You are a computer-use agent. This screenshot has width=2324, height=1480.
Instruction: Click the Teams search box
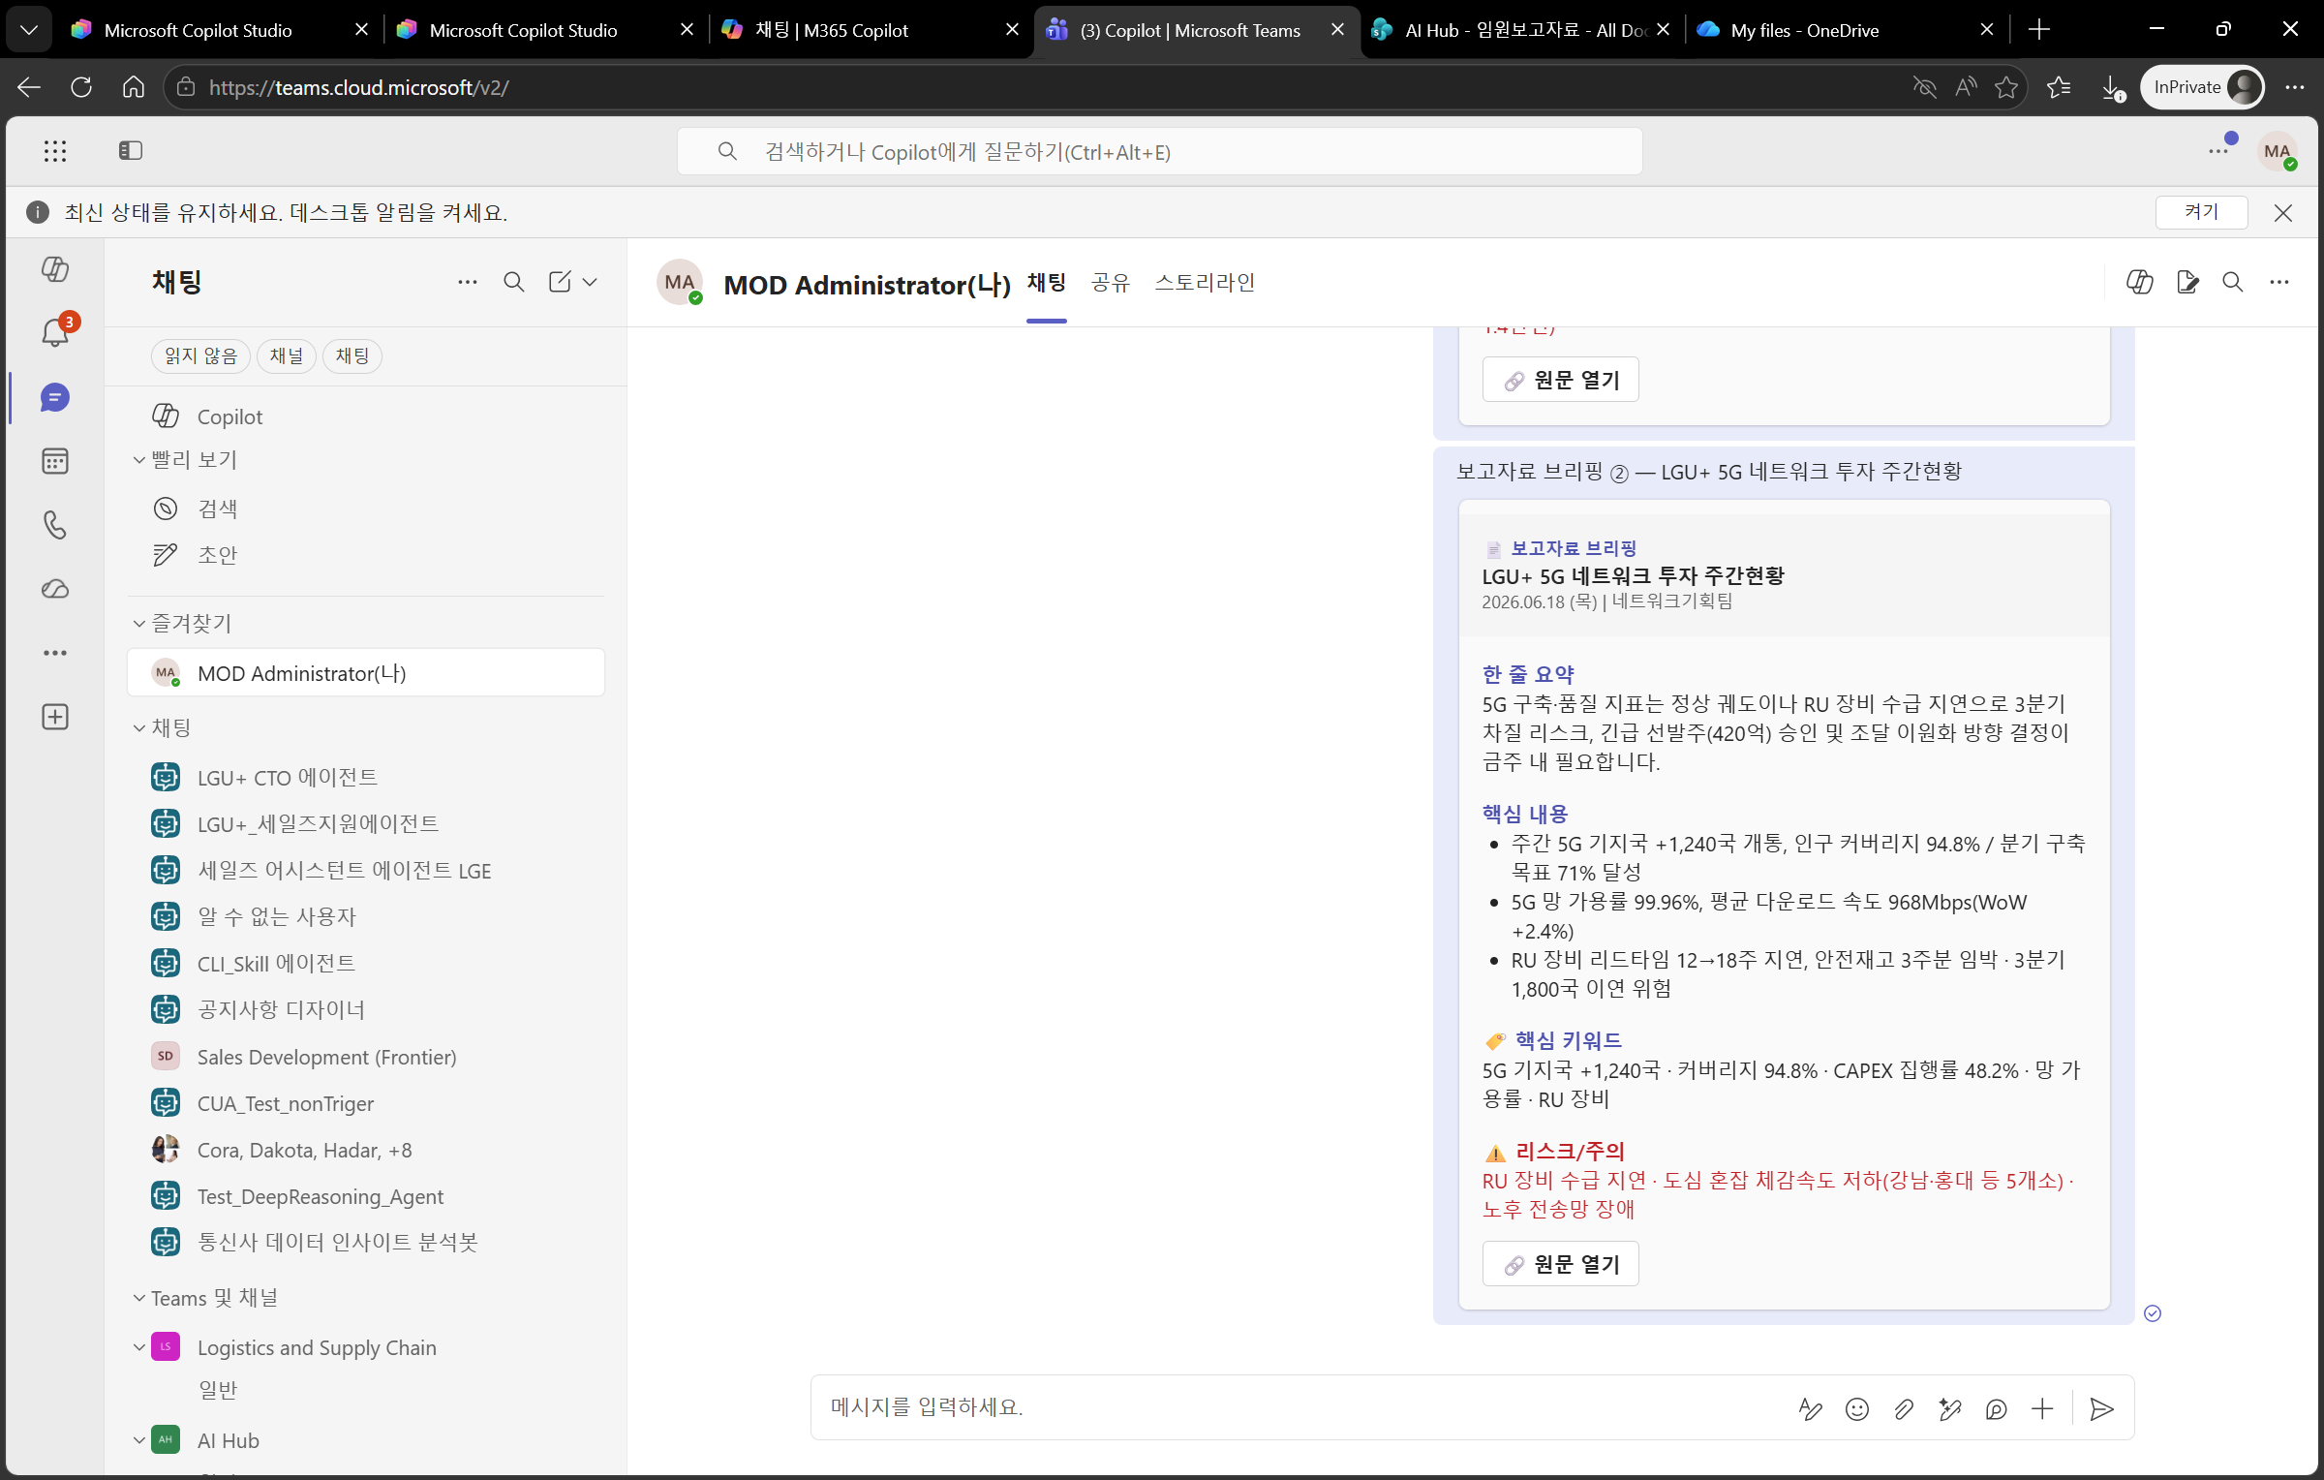(x=1160, y=151)
